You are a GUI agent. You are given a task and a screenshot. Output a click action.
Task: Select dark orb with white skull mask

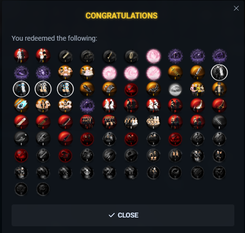click(x=87, y=172)
